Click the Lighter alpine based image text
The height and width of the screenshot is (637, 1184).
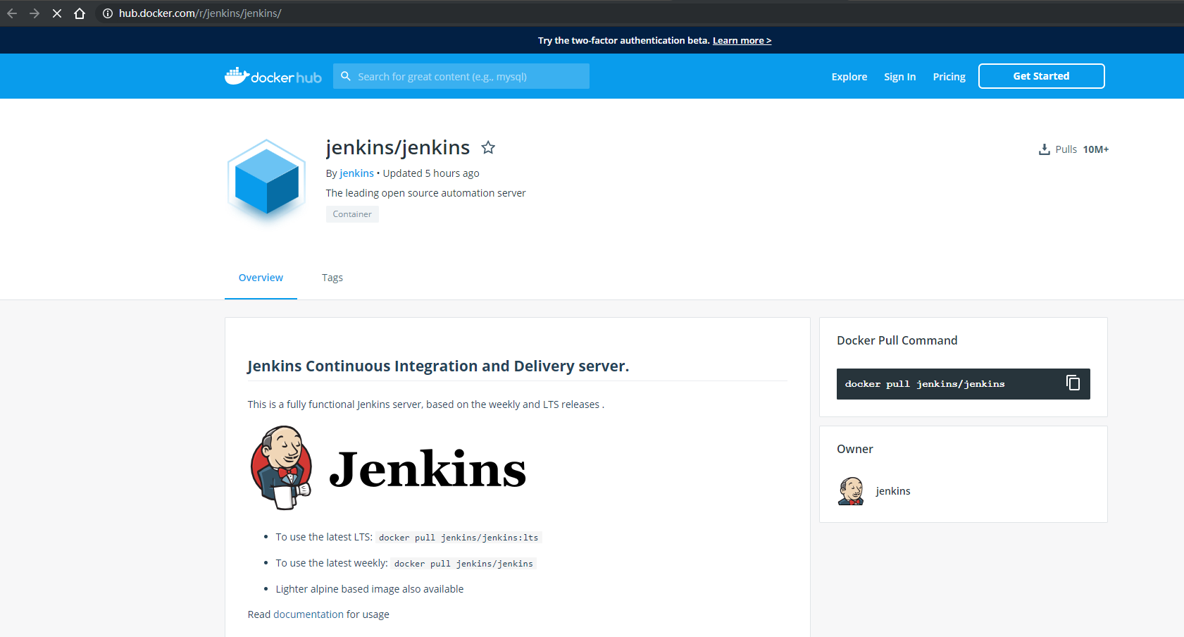(x=370, y=589)
